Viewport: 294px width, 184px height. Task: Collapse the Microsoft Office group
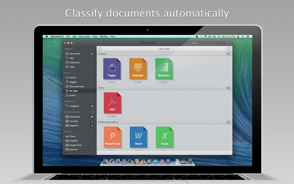click(x=99, y=122)
